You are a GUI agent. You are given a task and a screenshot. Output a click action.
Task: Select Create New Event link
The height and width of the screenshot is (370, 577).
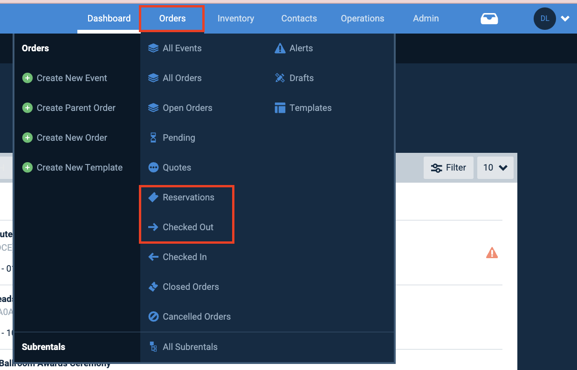pos(72,78)
